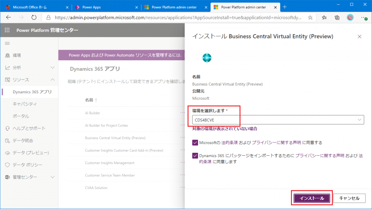The image size is (372, 209).
Task: Open more options for Customer Insights Management
Action: pyautogui.click(x=182, y=163)
